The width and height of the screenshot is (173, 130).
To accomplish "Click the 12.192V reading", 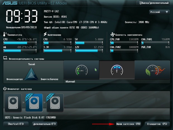I will (x=98, y=47).
